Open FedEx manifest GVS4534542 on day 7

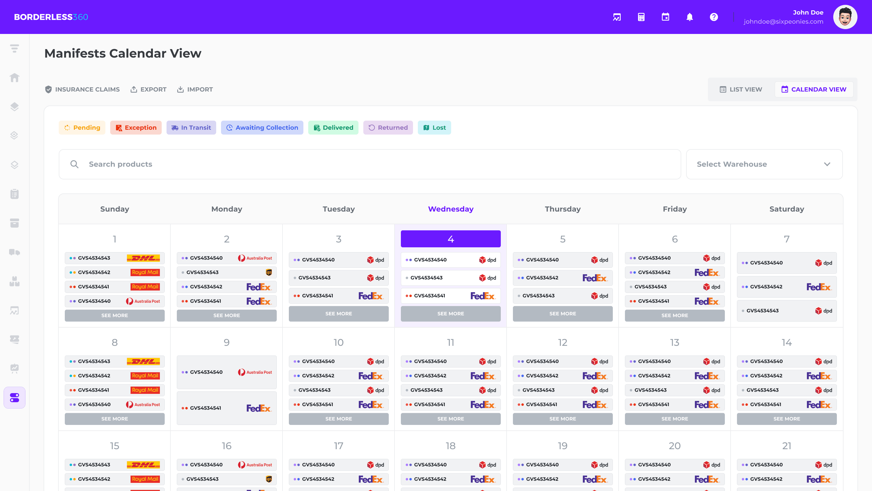point(787,287)
